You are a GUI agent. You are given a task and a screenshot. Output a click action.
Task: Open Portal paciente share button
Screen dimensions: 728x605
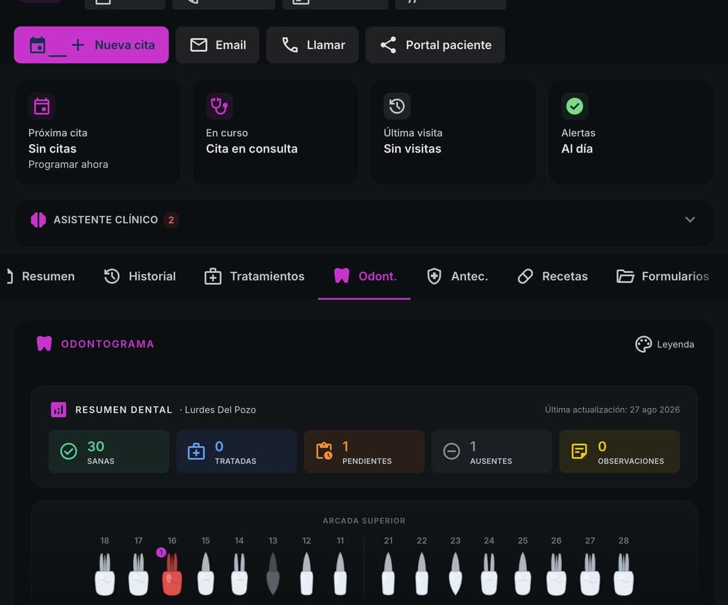435,45
